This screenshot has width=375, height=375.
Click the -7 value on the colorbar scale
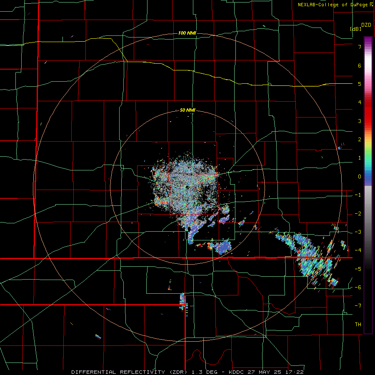[x=358, y=306]
